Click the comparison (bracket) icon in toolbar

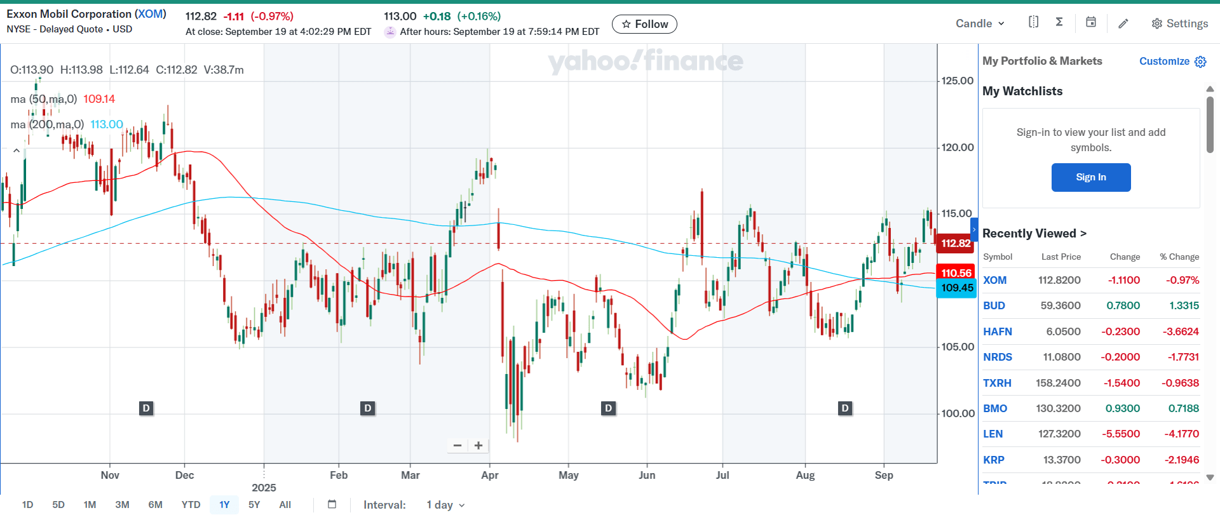[x=1034, y=22]
